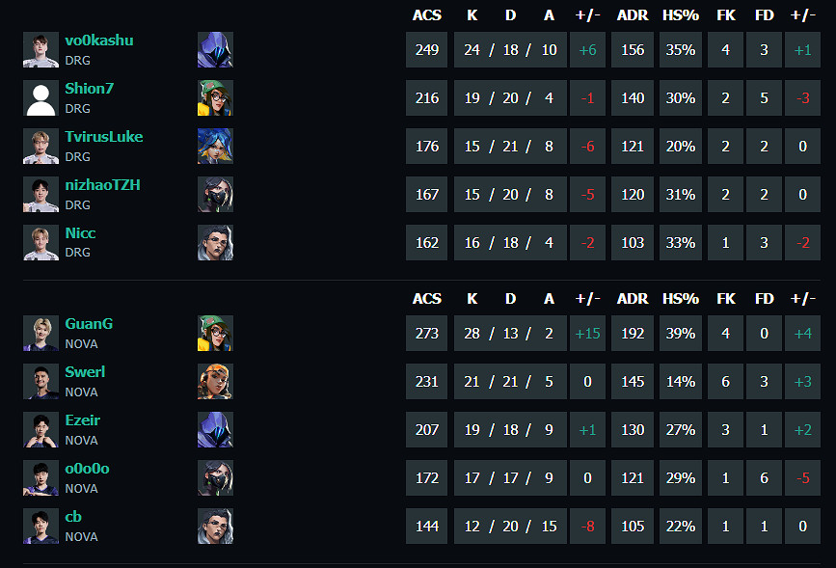
Task: Select the agent portrait next to Nicc
Action: tap(215, 242)
